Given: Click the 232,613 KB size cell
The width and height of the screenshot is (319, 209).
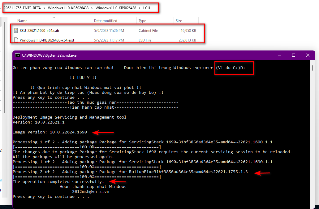Looking at the screenshot, I should coord(188,40).
